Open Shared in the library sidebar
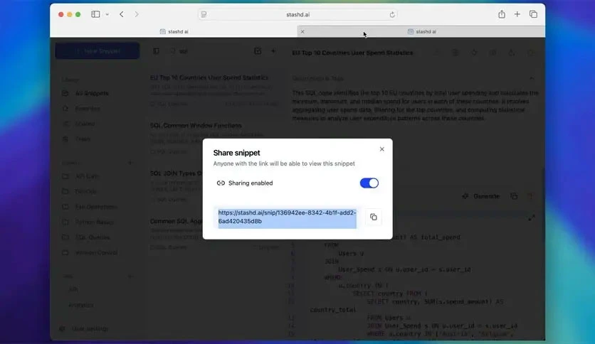The height and width of the screenshot is (344, 595). click(85, 124)
